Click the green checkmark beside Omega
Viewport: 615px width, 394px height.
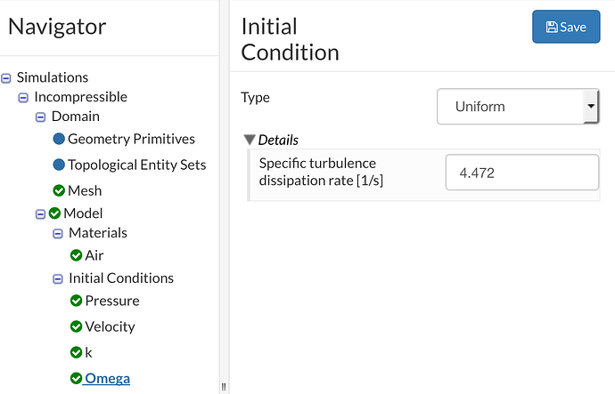tap(77, 378)
